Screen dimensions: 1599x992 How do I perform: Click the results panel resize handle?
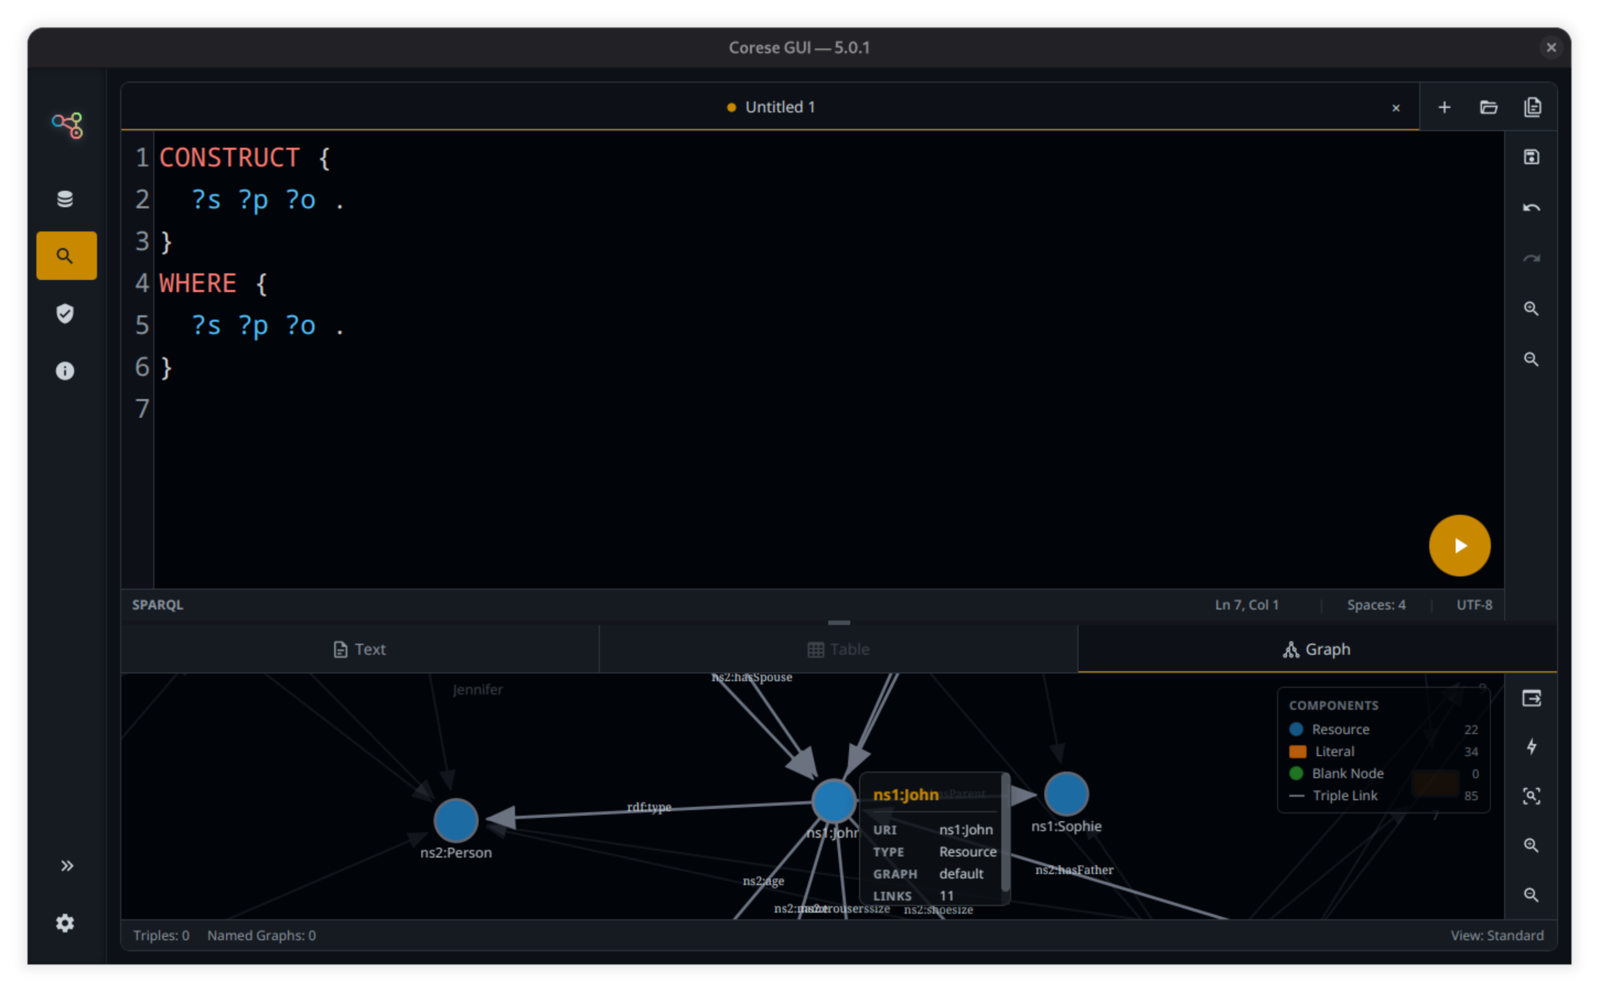pyautogui.click(x=838, y=623)
